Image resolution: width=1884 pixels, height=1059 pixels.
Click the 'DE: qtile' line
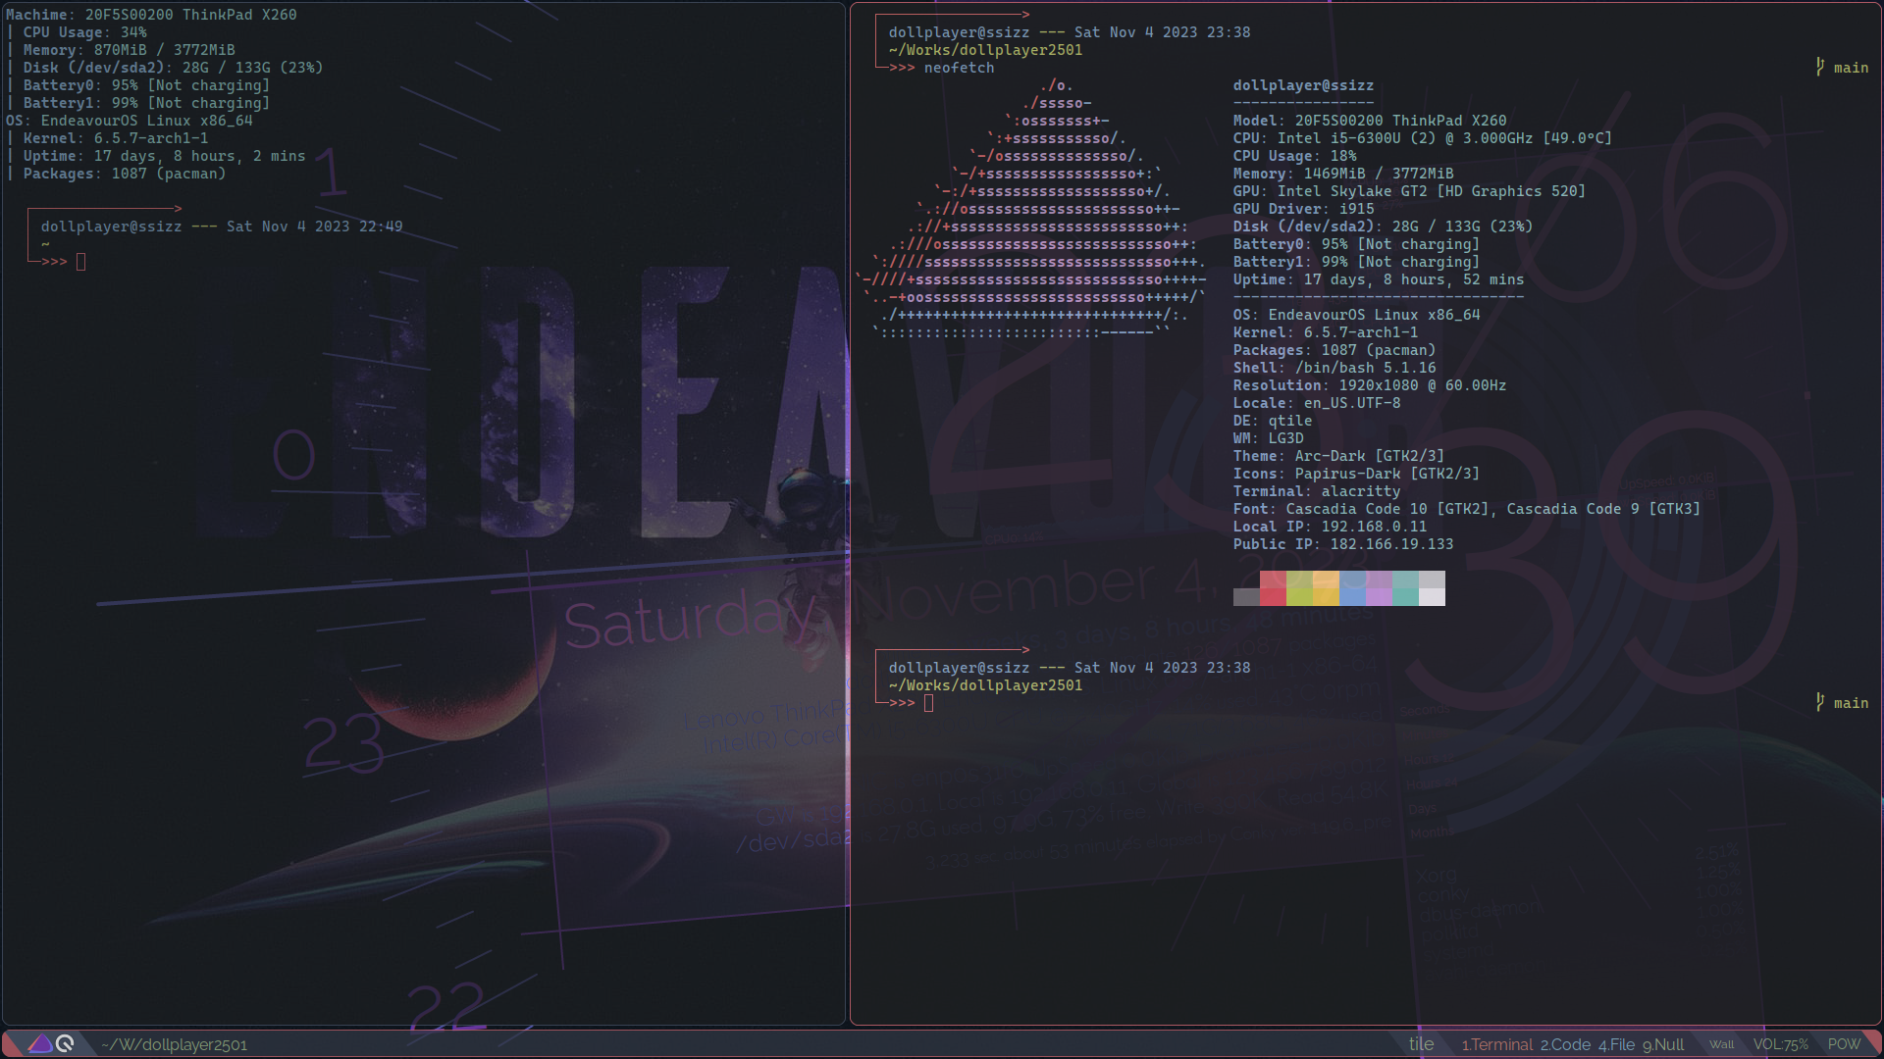point(1273,421)
